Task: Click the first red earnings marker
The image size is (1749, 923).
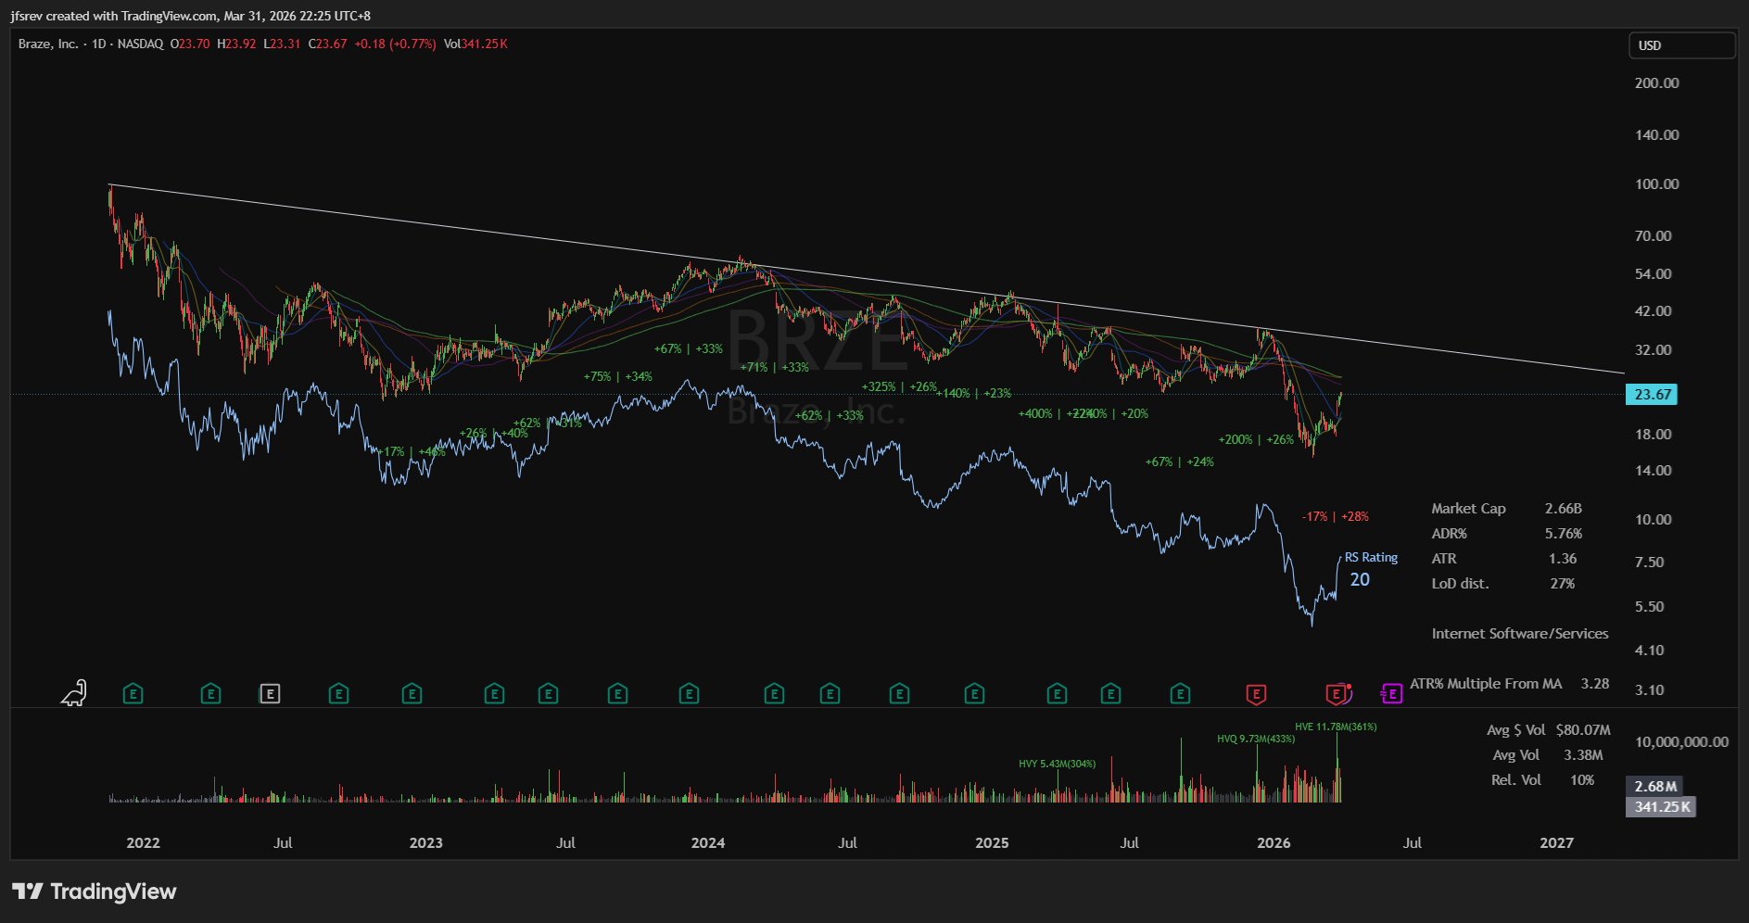Action: pyautogui.click(x=1256, y=693)
